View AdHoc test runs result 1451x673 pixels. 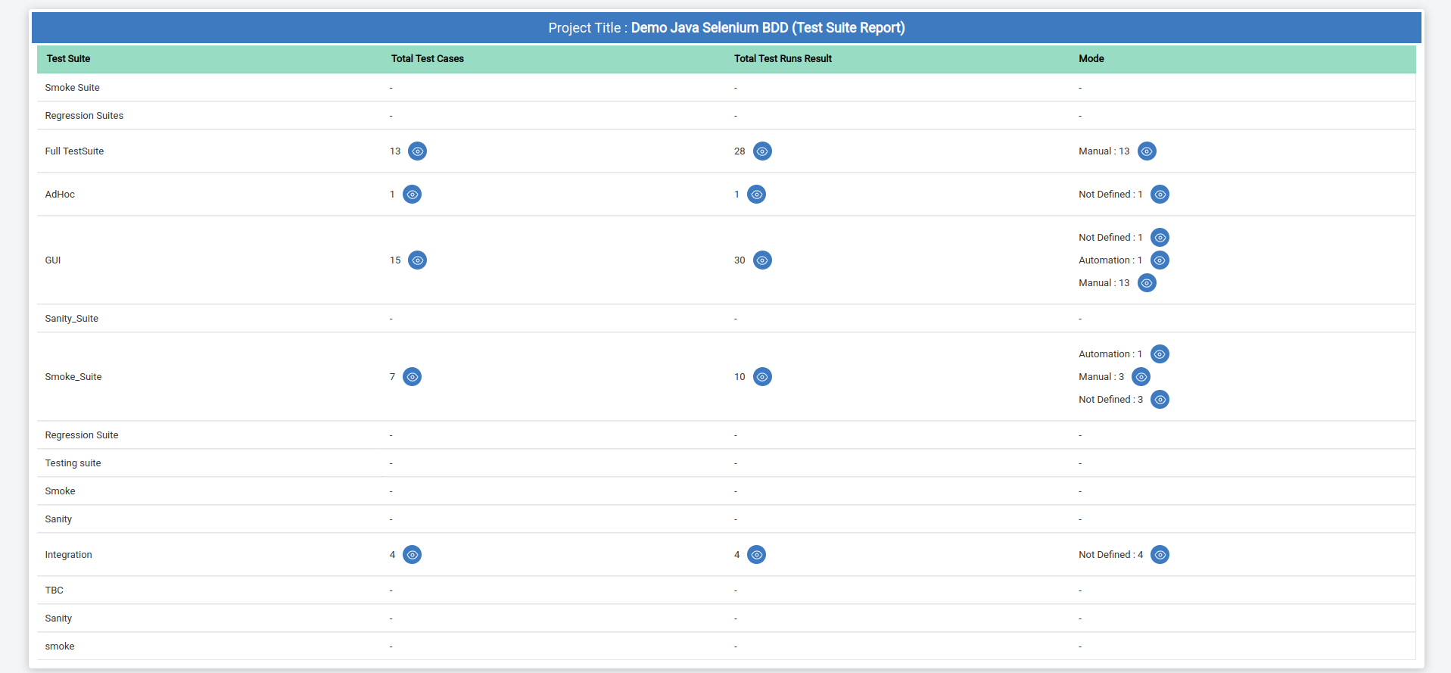coord(756,195)
